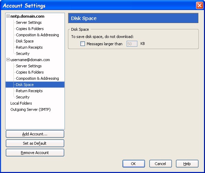Collapse the username@domain.com account tree

8,60
